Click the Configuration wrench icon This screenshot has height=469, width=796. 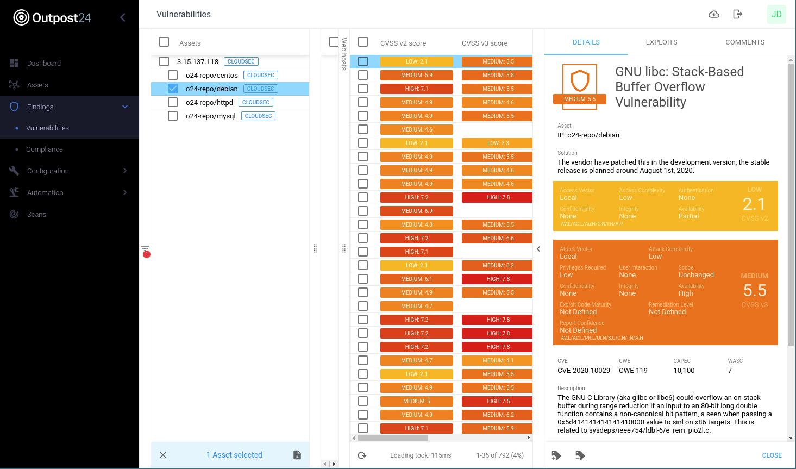[14, 171]
